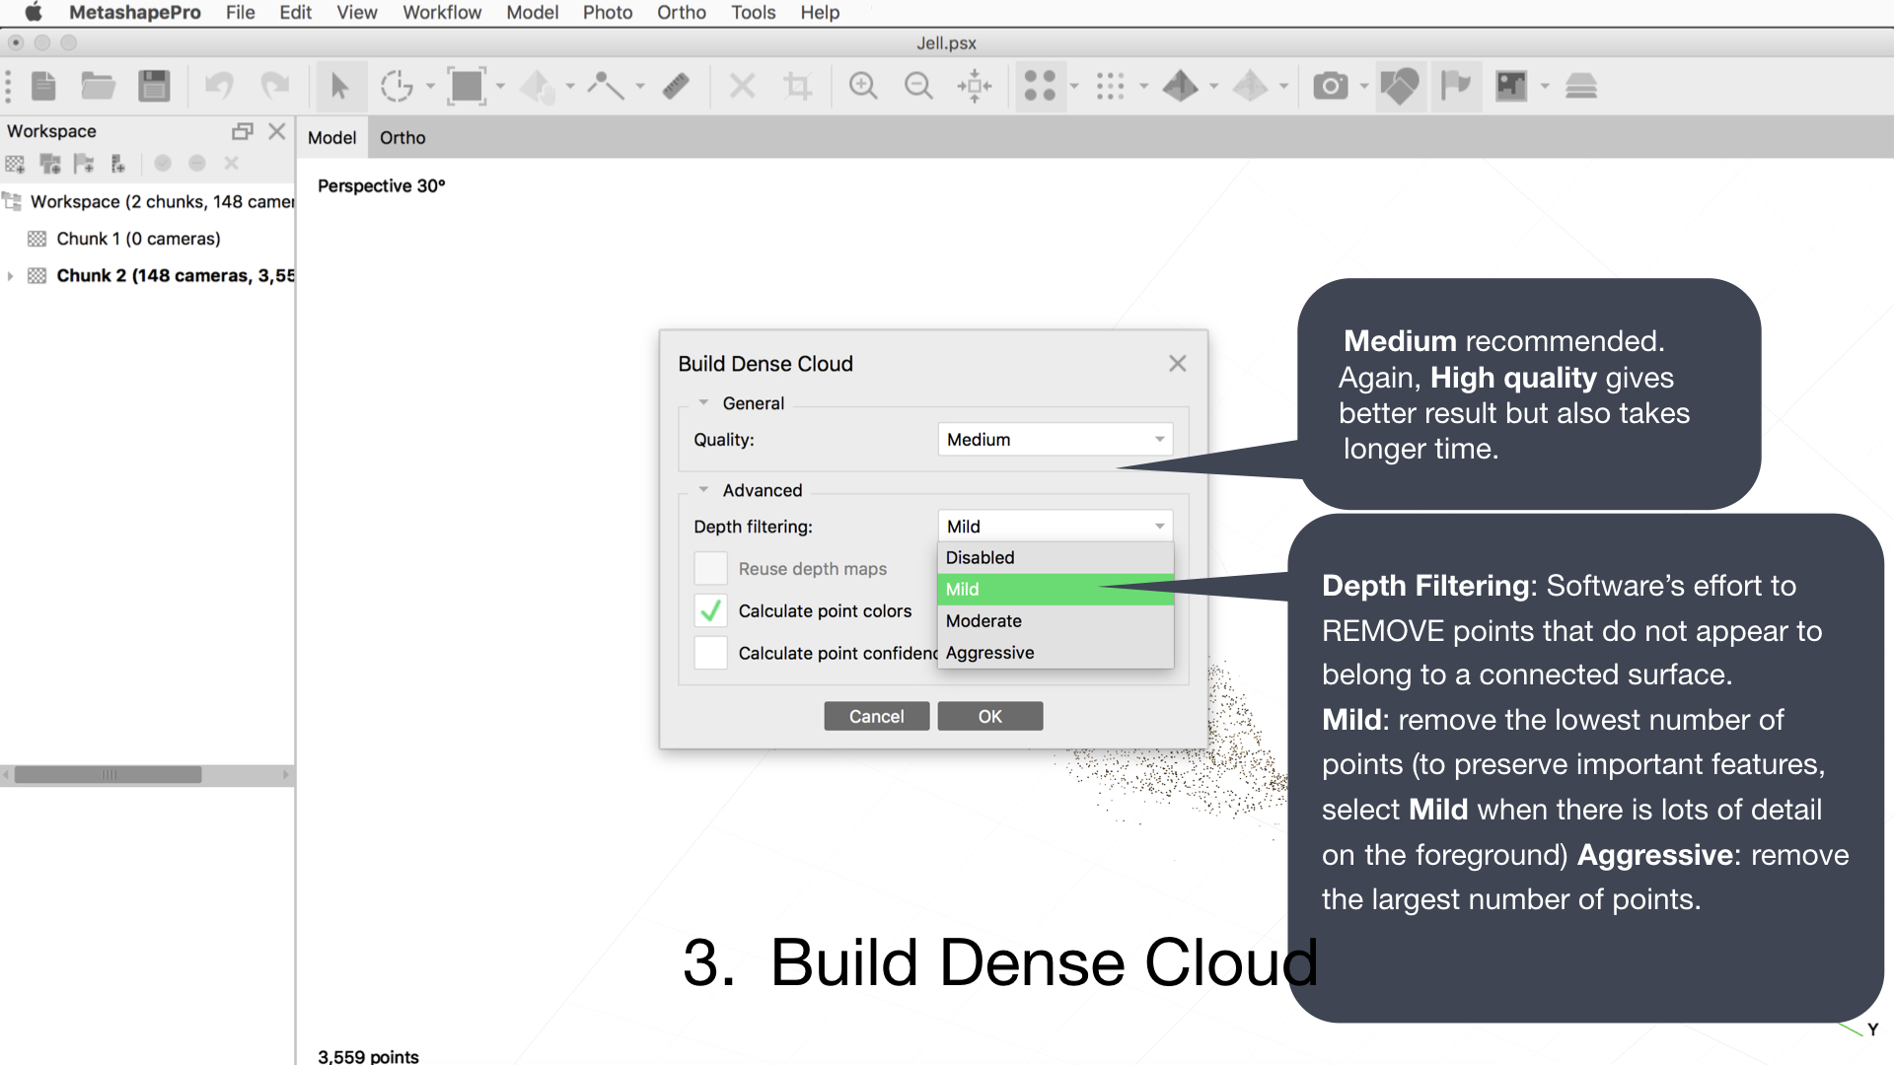Switch to the Ortho tab

pyautogui.click(x=402, y=138)
